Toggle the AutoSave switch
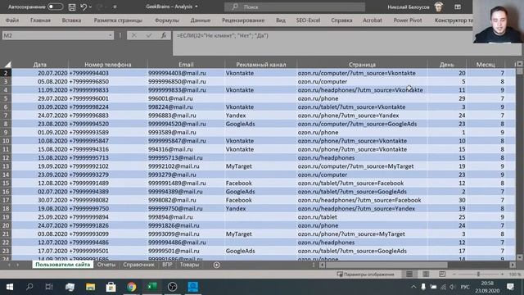The height and width of the screenshot is (295, 524). coord(55,7)
